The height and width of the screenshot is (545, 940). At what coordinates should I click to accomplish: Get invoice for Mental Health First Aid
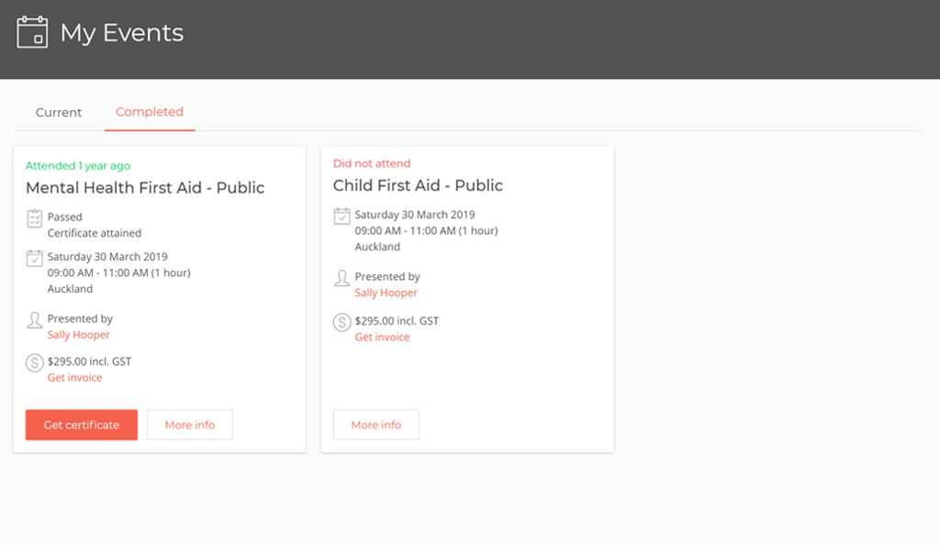point(75,378)
